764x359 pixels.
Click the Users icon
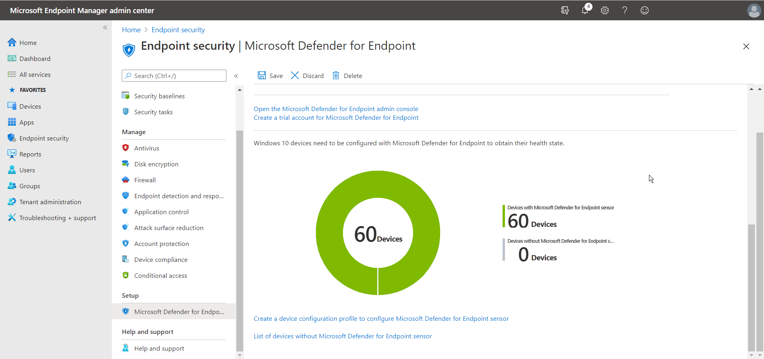coord(12,170)
